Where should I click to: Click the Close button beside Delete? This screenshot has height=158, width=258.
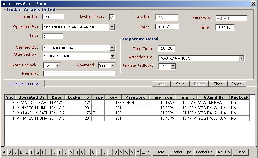[x=218, y=84]
